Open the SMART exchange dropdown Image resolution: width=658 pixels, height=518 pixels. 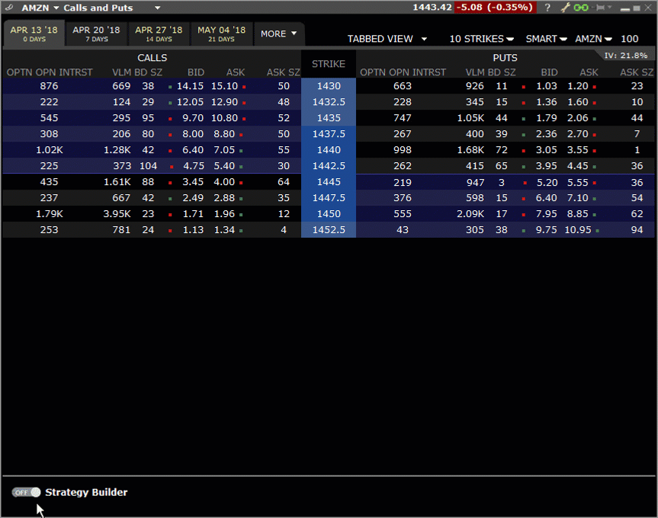point(547,39)
